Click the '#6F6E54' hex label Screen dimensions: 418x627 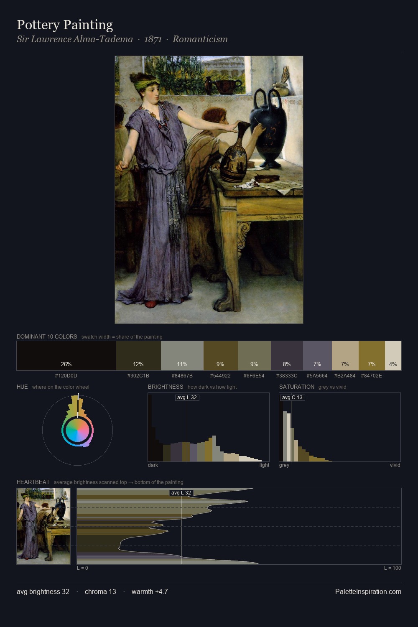pyautogui.click(x=254, y=376)
